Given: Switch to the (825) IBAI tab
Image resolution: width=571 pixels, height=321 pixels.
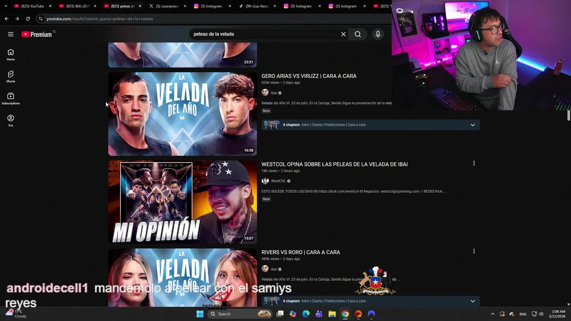Looking at the screenshot, I should [x=77, y=6].
